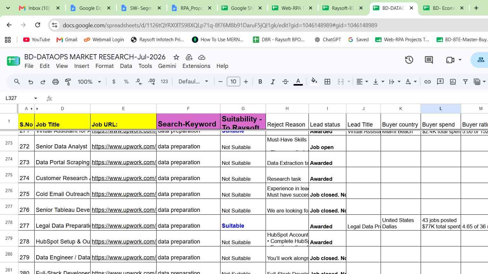Screen dimensions: 488x274
Task: Click the paint format roller icon
Action: (x=68, y=82)
